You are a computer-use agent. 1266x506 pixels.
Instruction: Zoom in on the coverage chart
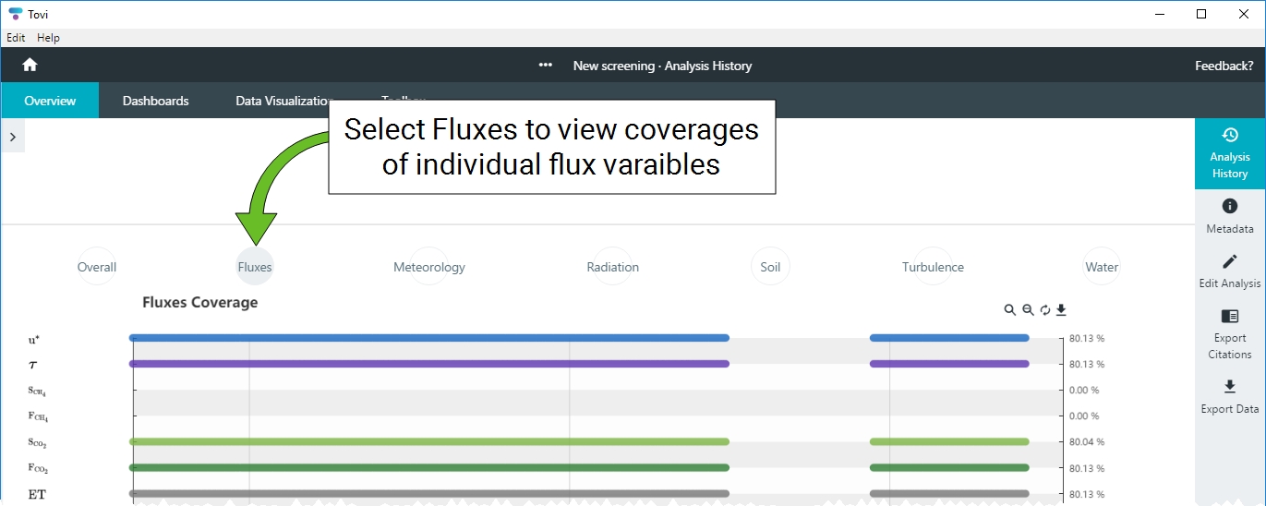click(1010, 310)
